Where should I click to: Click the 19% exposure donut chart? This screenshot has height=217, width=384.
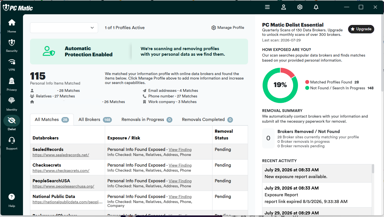280,85
